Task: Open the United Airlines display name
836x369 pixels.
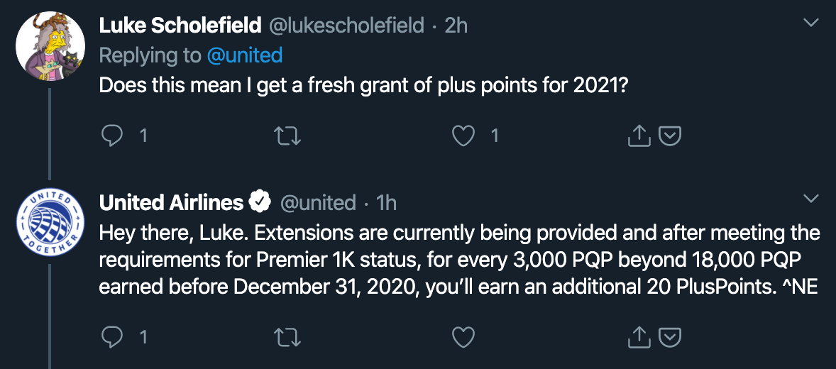Action: [171, 203]
